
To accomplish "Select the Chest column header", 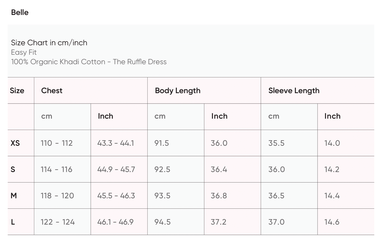I will point(52,90).
